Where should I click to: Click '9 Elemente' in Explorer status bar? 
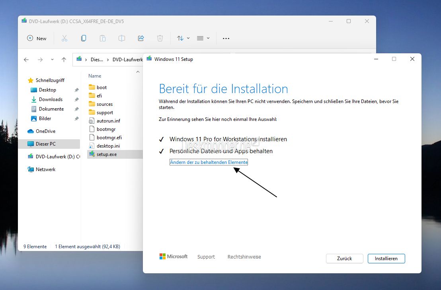(x=35, y=247)
